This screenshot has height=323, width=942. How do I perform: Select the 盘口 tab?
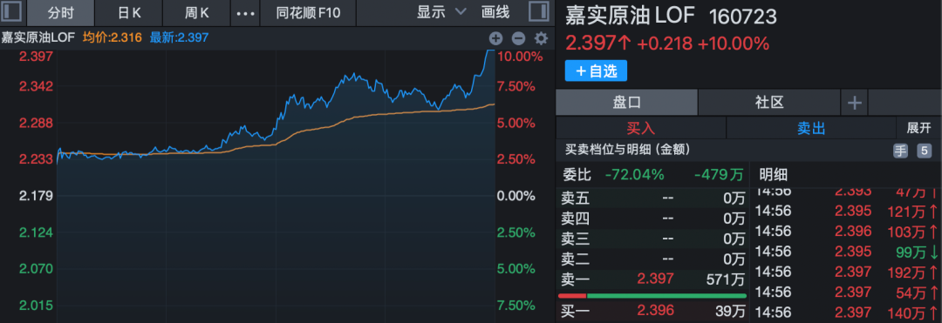coord(626,103)
